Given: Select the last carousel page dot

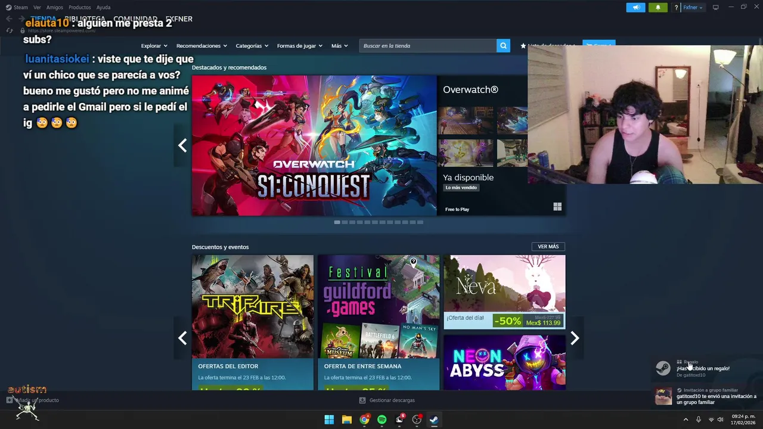Looking at the screenshot, I should (420, 222).
